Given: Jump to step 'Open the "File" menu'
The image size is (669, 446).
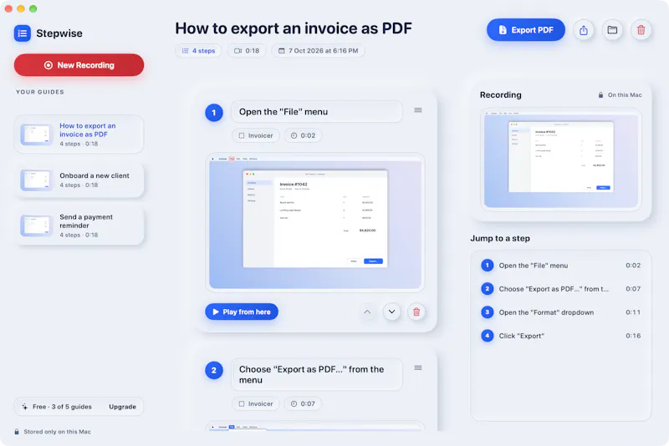Looking at the screenshot, I should coord(561,266).
